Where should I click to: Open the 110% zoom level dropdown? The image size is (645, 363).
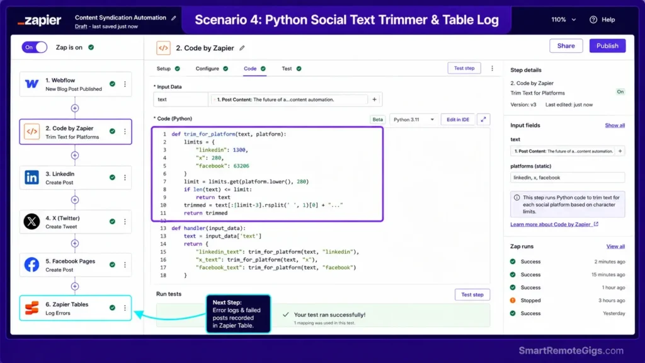(x=564, y=20)
